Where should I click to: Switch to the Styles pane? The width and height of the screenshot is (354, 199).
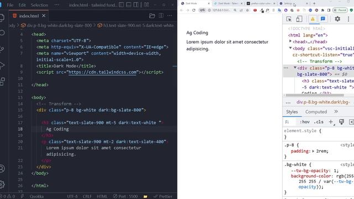292,112
